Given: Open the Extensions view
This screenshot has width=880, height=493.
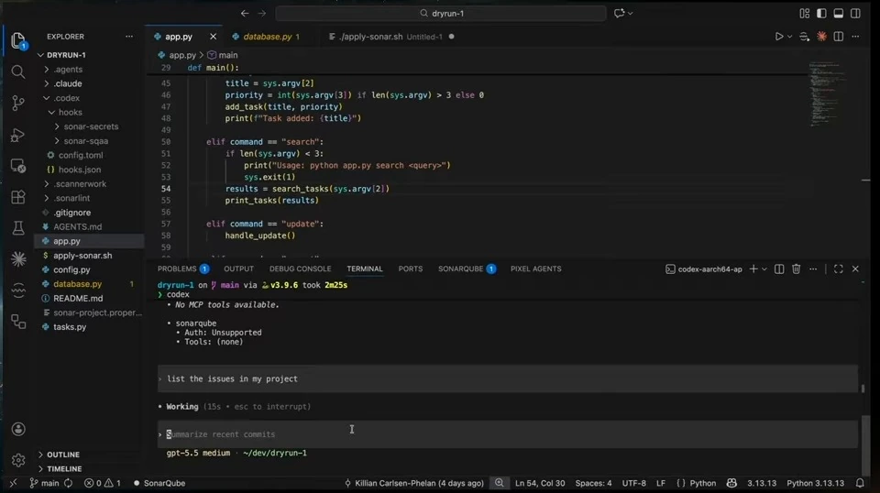Looking at the screenshot, I should tap(18, 197).
